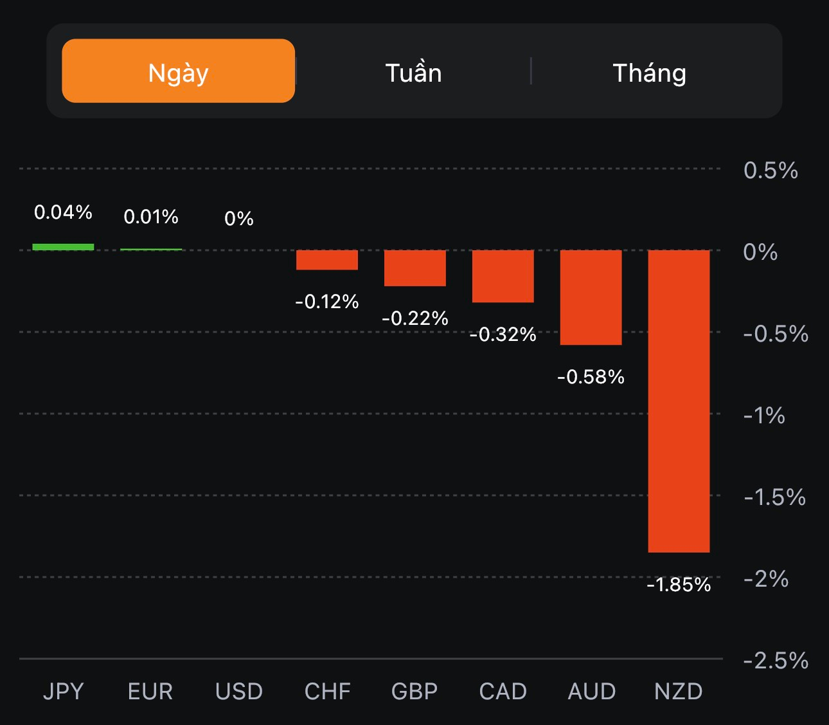Tap the CHF axis label
Screen dimensions: 829x725
(x=327, y=692)
